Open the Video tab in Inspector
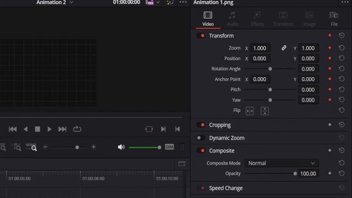This screenshot has width=352, height=198. click(x=208, y=19)
